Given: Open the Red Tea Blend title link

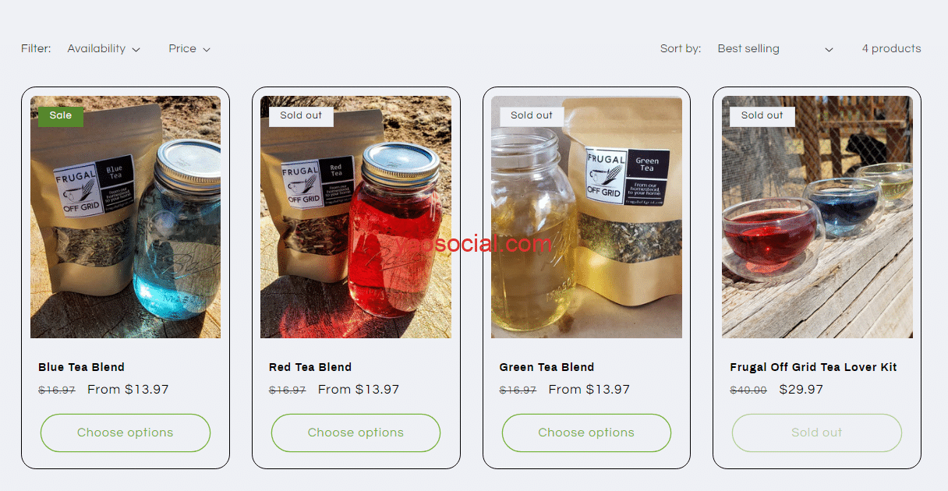Looking at the screenshot, I should tap(310, 367).
